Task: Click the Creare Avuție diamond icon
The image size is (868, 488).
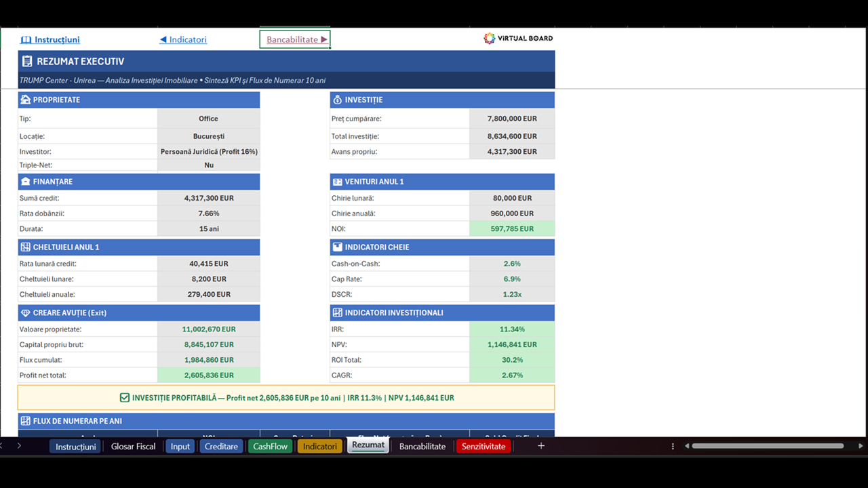Action: 26,313
